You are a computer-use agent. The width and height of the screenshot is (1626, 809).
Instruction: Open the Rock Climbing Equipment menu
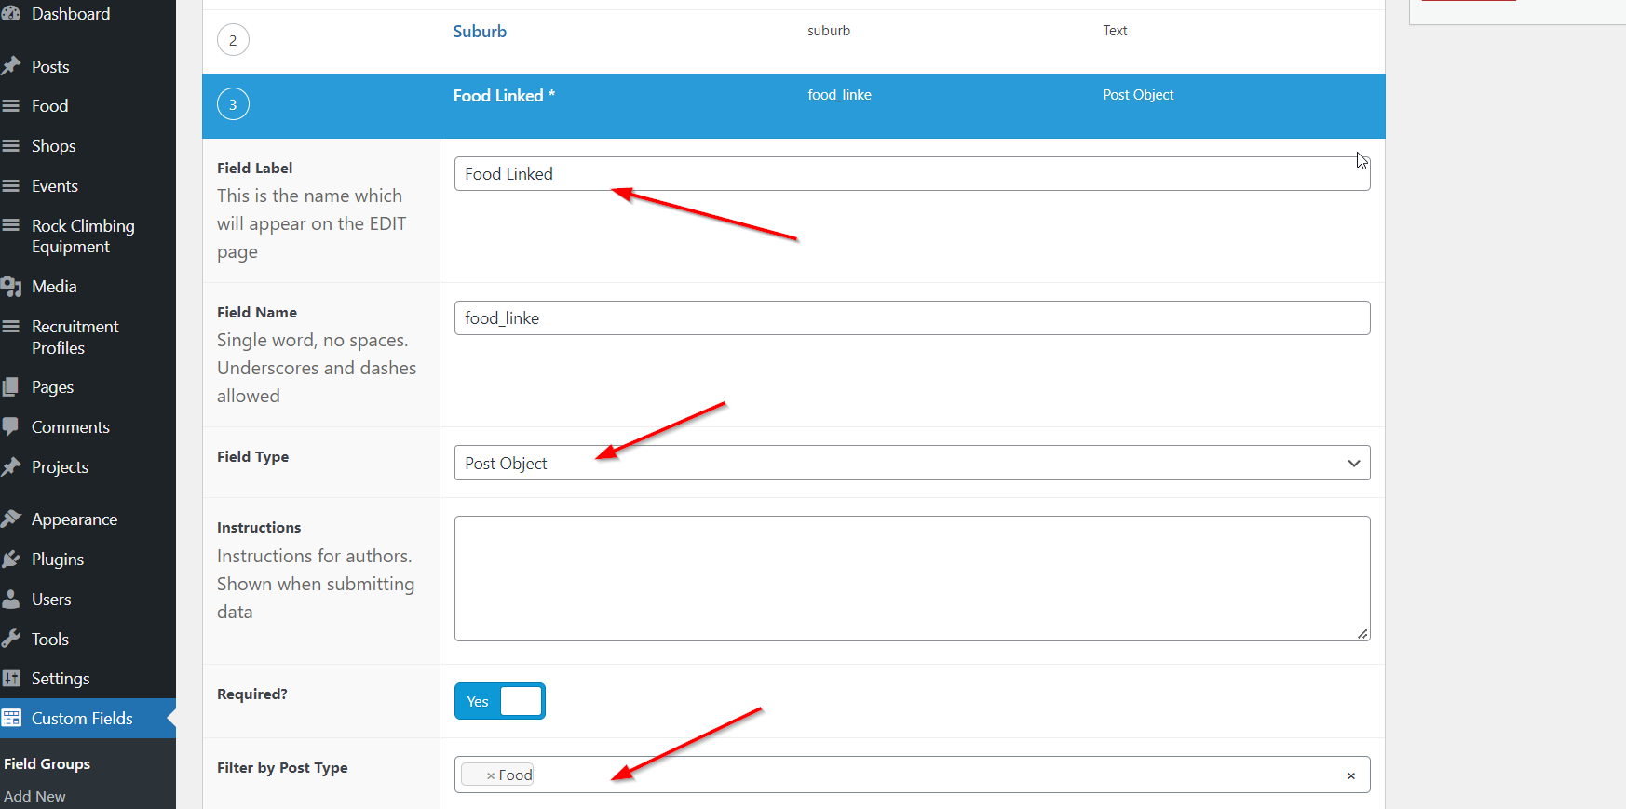pyautogui.click(x=83, y=236)
